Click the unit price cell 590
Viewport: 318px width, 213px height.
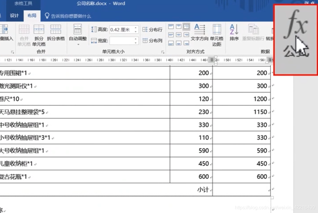pos(191,151)
